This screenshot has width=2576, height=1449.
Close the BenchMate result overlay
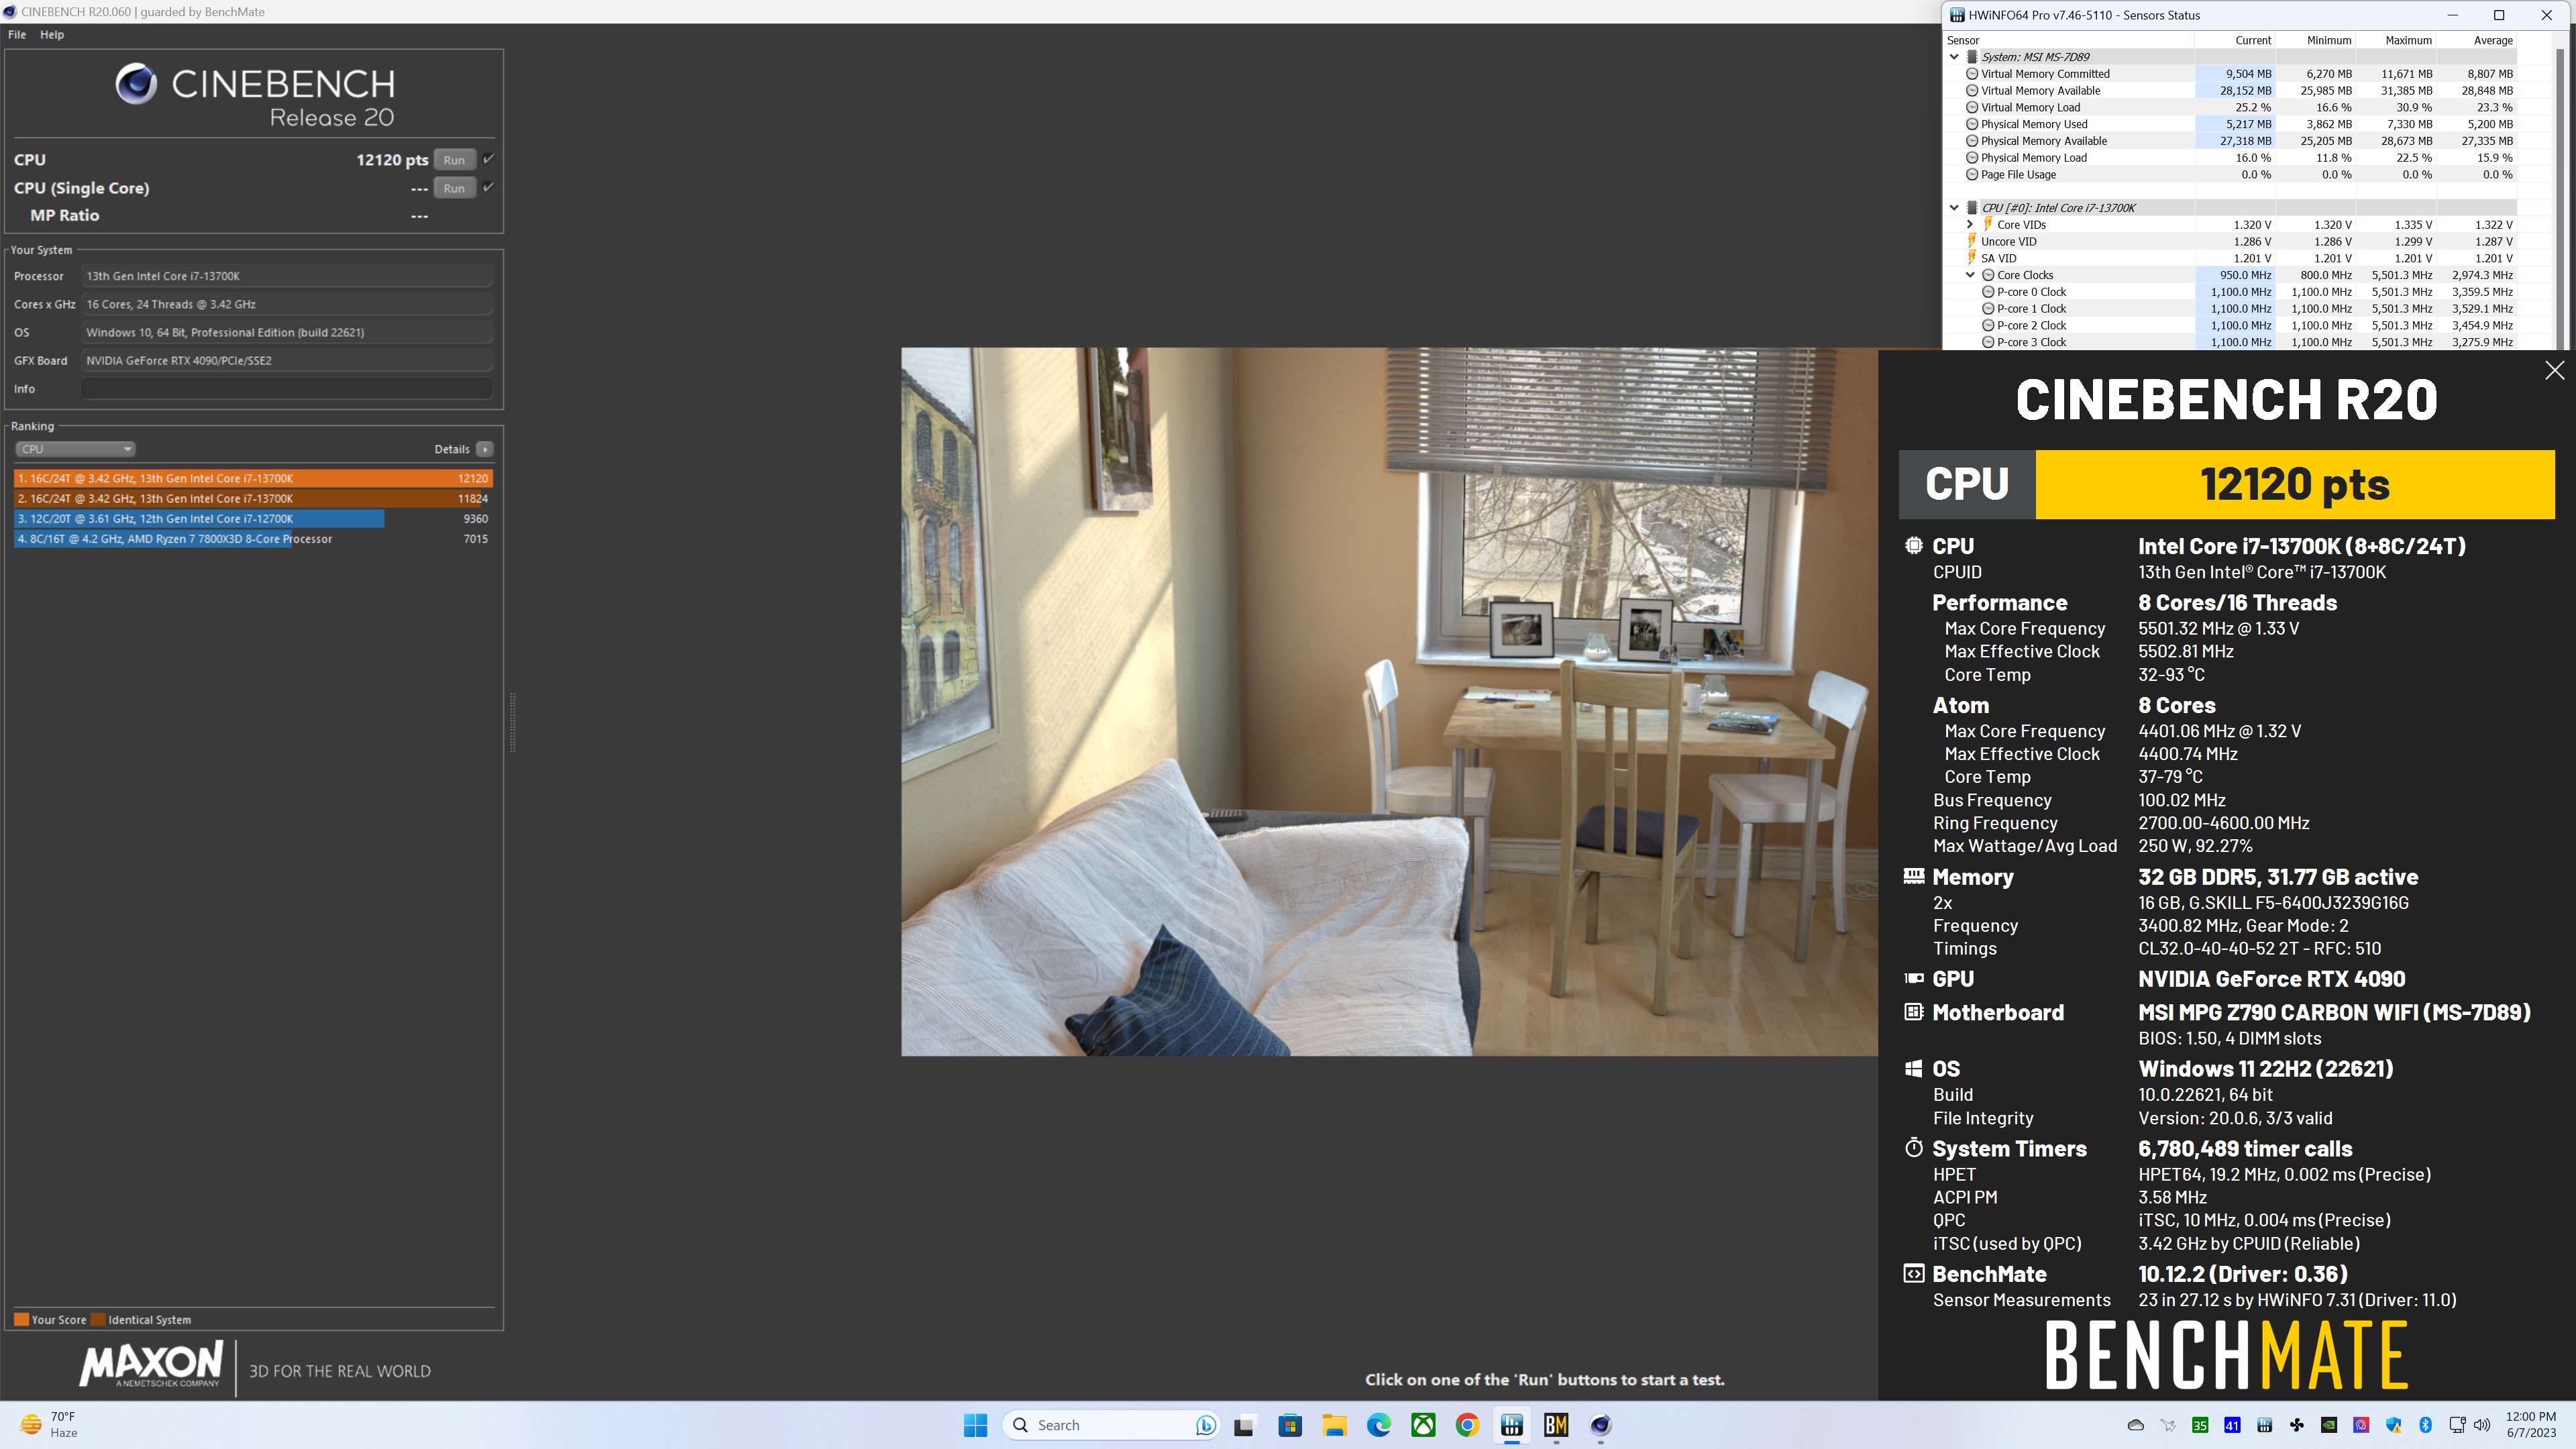tap(2554, 370)
